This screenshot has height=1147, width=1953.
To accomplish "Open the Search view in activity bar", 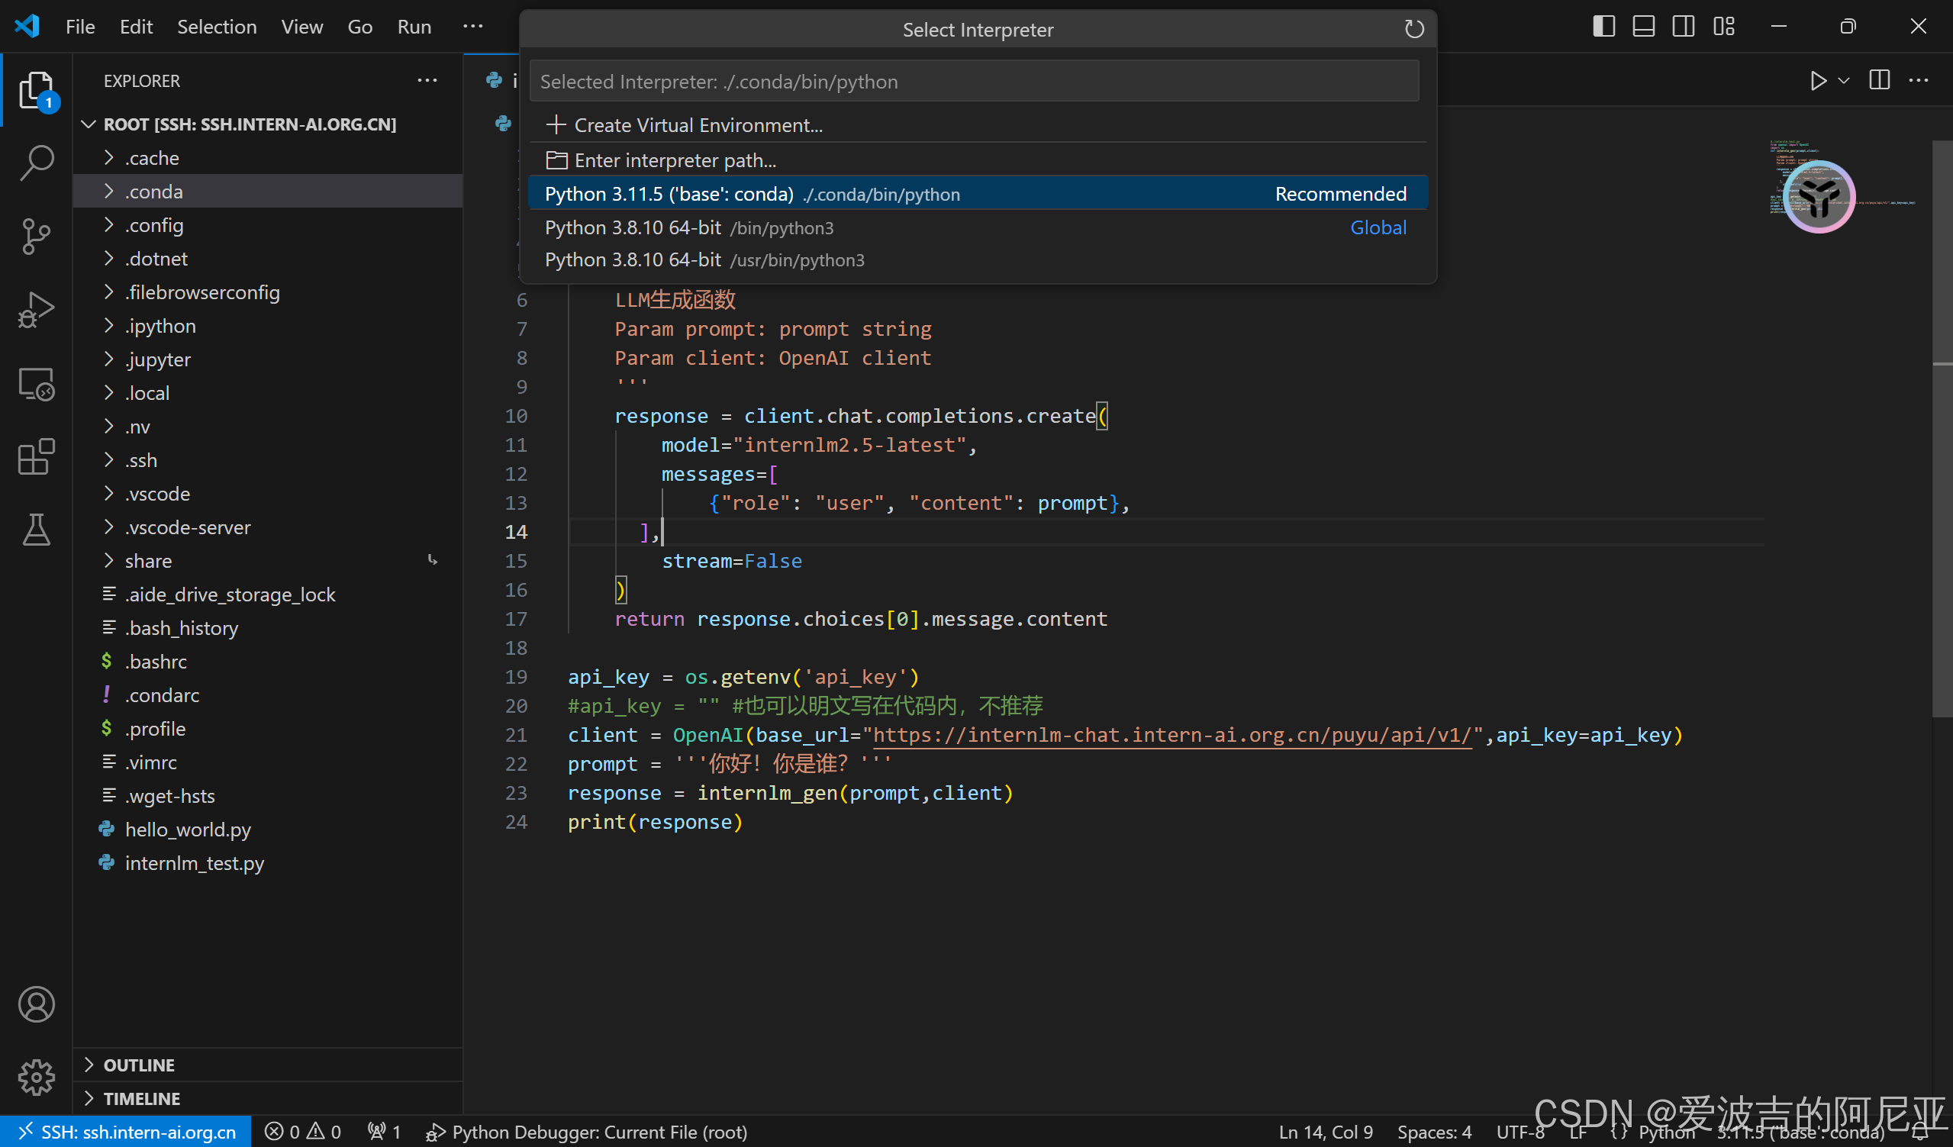I will point(36,163).
